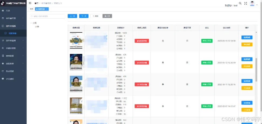Focus the creator name search field
Image resolution: width=262 pixels, height=124 pixels.
[x=47, y=16]
